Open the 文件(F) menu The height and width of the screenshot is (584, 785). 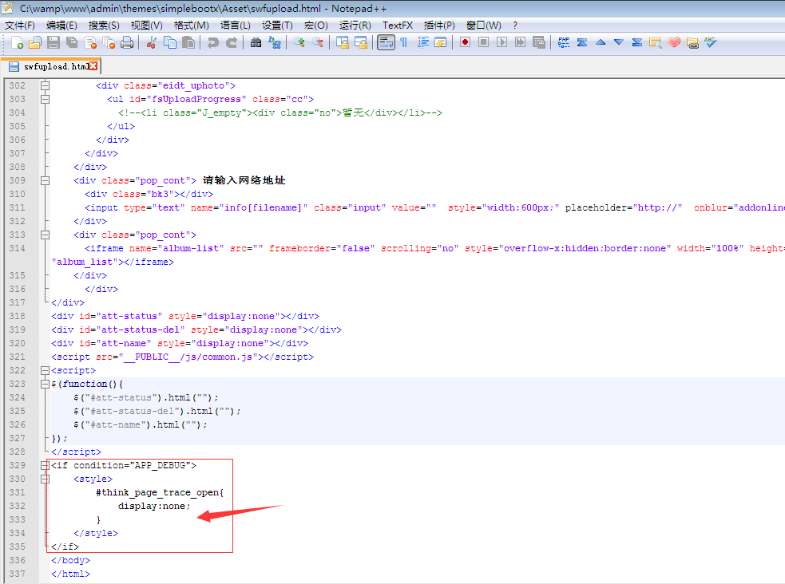coord(19,26)
